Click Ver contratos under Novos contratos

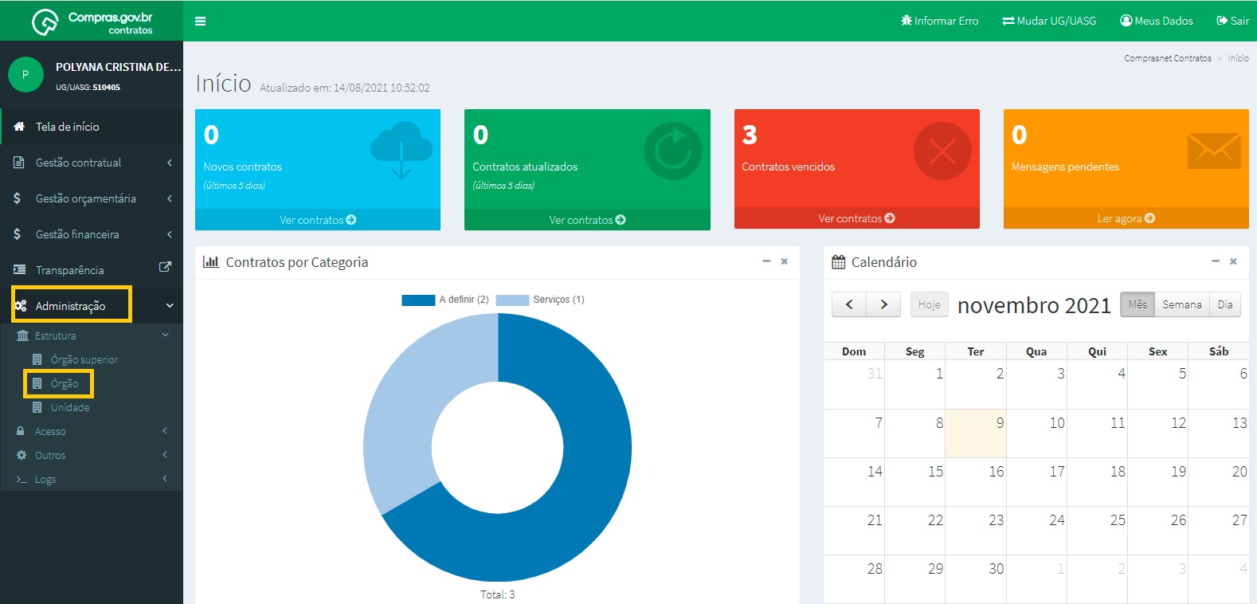[318, 220]
